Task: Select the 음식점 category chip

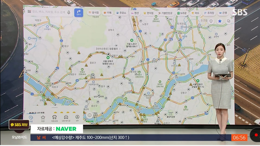Action: point(94,12)
